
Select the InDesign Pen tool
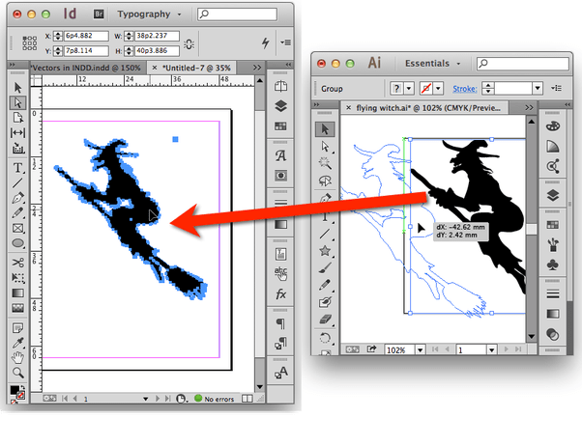[x=17, y=198]
